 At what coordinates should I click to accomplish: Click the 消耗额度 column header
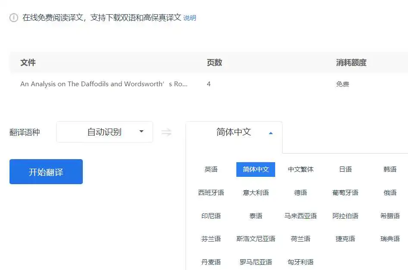(351, 63)
